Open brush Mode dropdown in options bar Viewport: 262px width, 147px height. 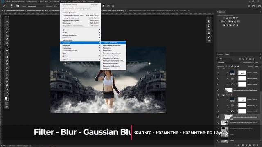(36, 6)
